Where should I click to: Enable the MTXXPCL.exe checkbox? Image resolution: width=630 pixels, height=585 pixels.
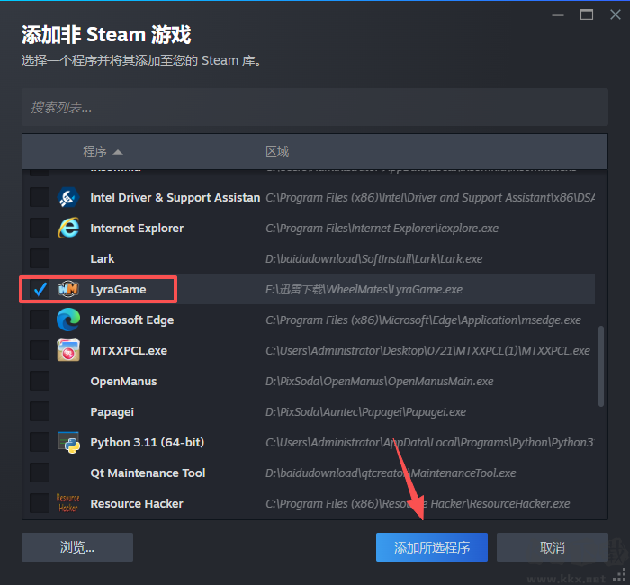click(x=40, y=350)
